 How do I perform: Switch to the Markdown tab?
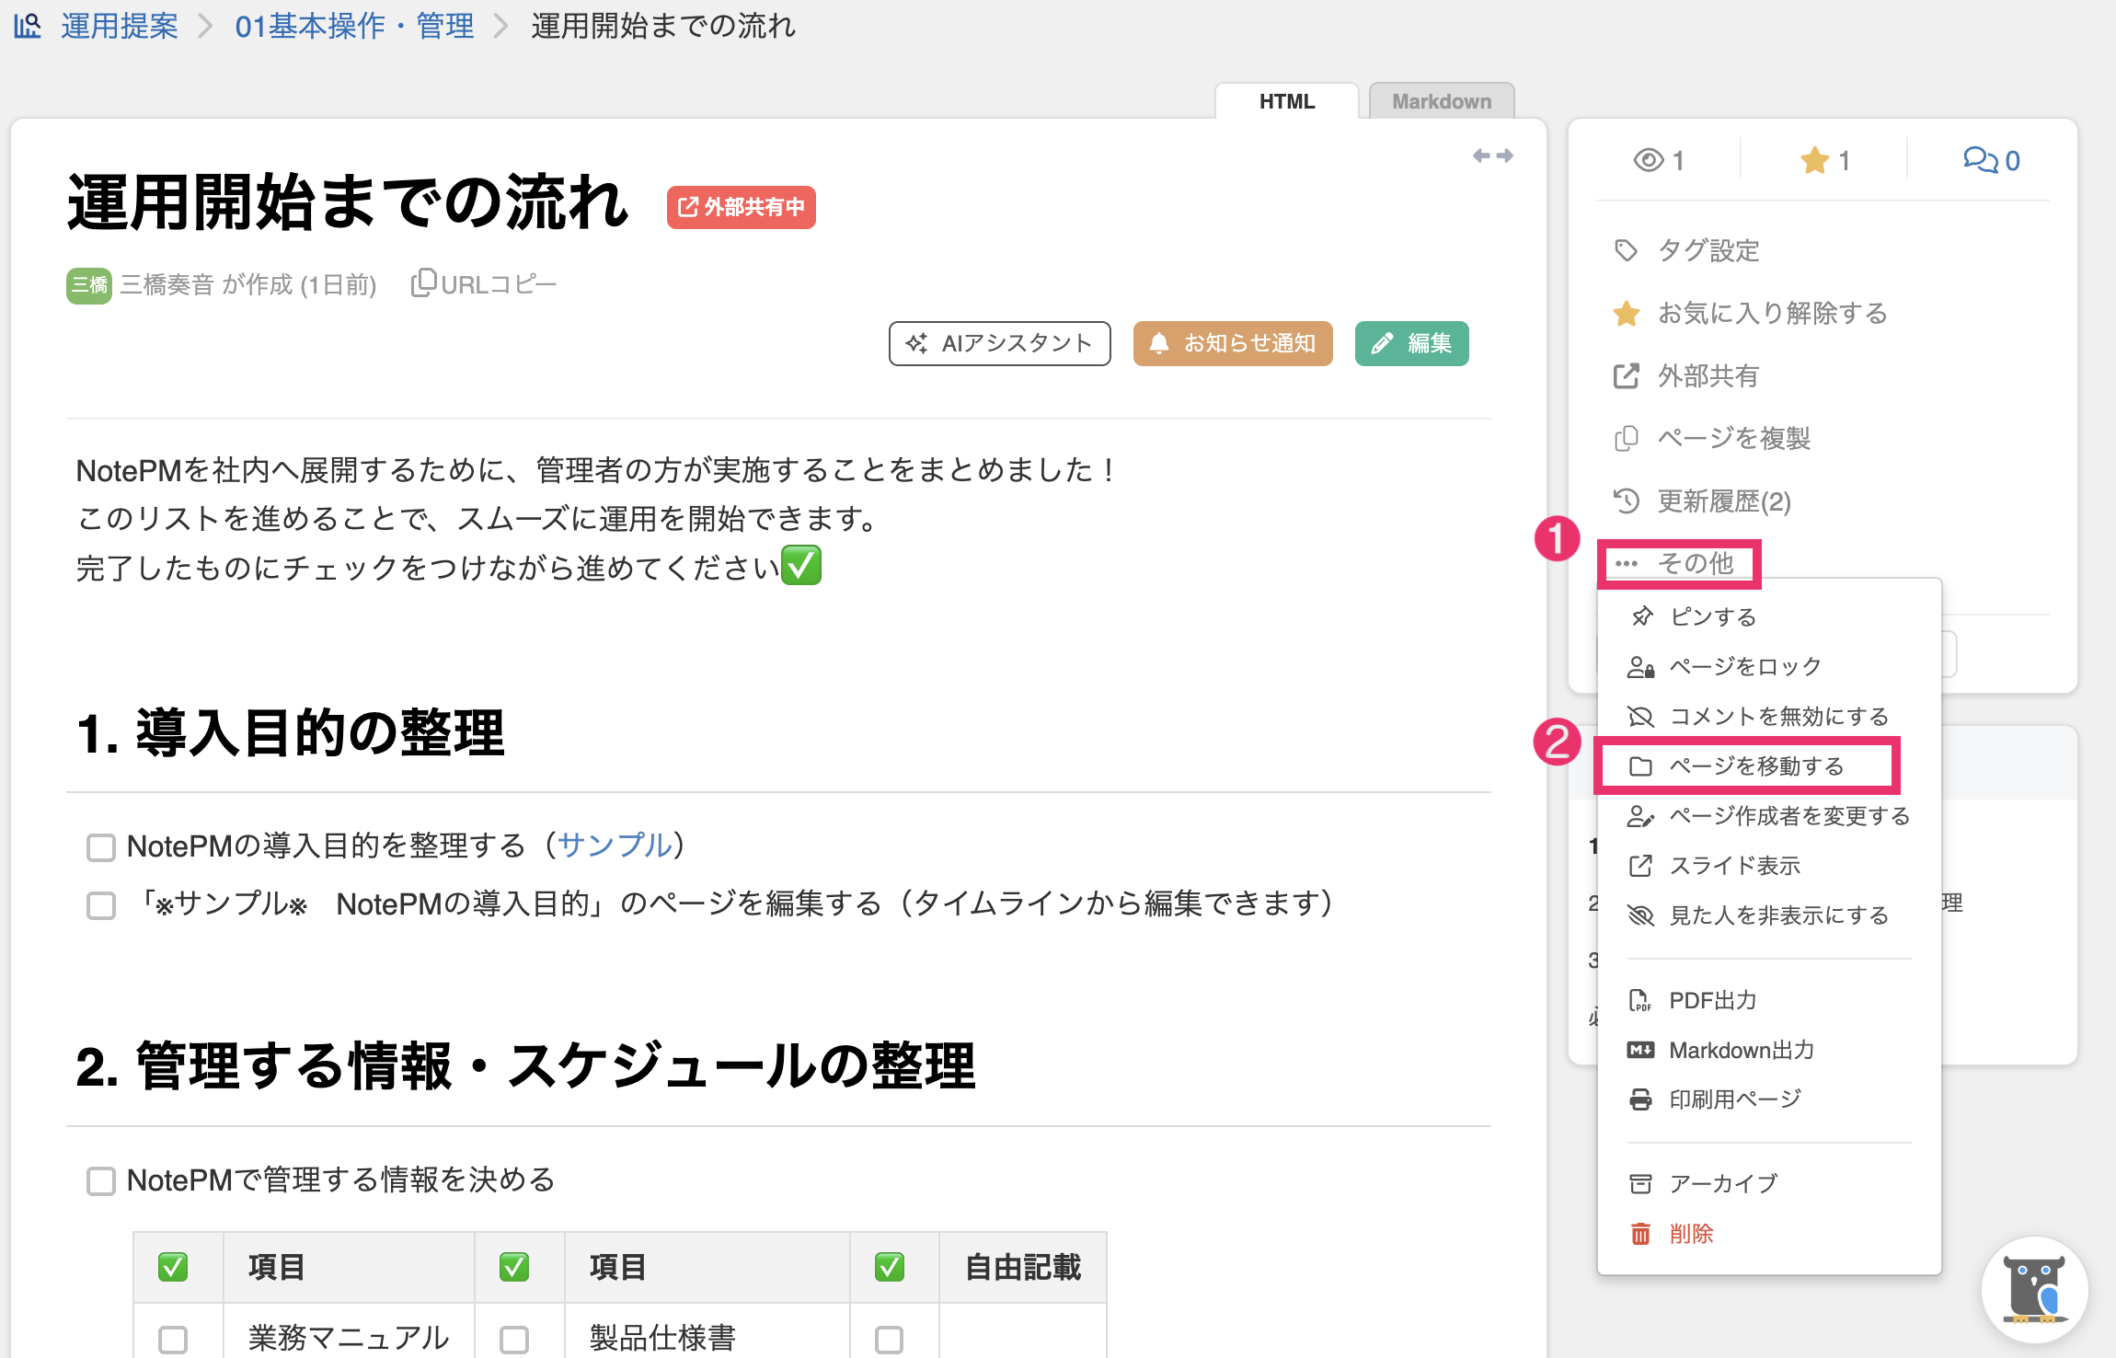coord(1441,101)
